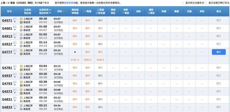Click 候补 under 商务座 for G4571
The height and width of the screenshot is (112, 230).
75,20
